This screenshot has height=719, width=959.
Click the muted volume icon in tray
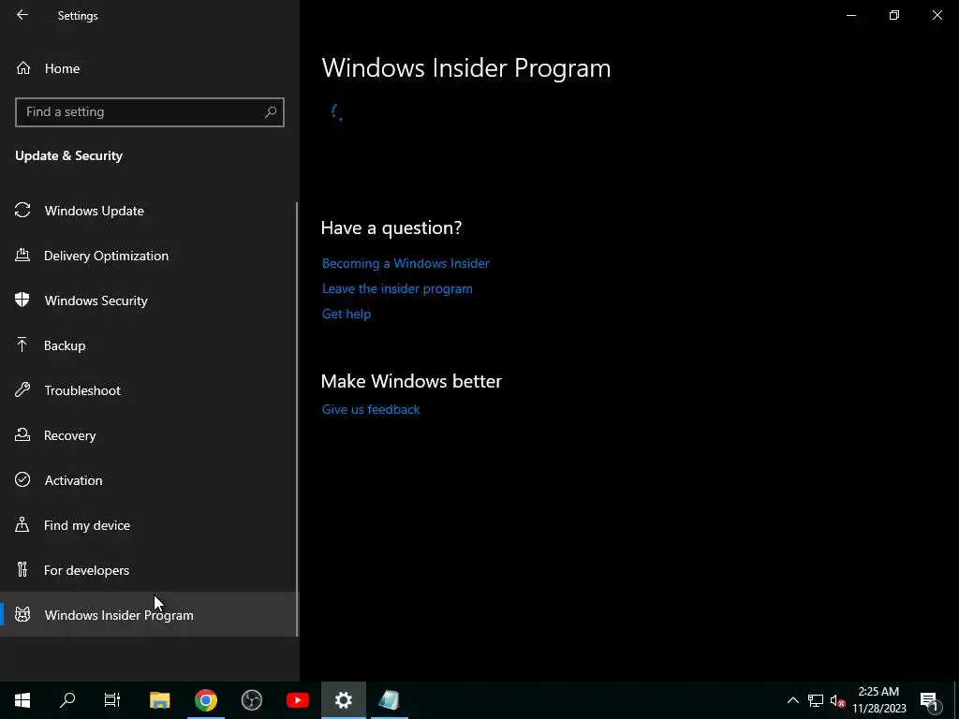tap(837, 700)
